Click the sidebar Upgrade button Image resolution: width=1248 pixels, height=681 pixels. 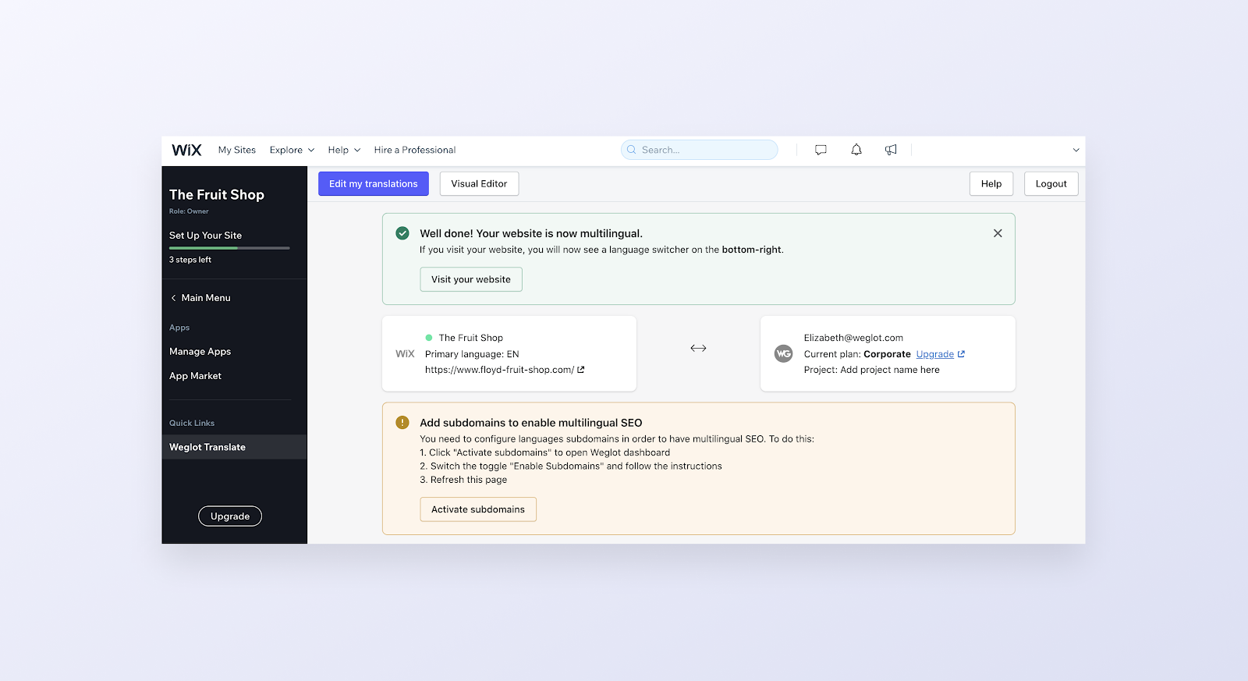pos(230,516)
